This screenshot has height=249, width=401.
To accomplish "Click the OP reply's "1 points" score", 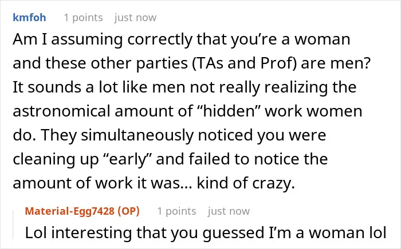I will click(176, 211).
